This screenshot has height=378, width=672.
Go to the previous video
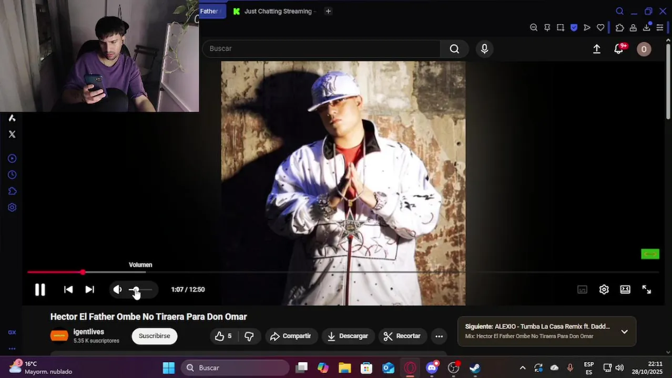[x=68, y=289]
